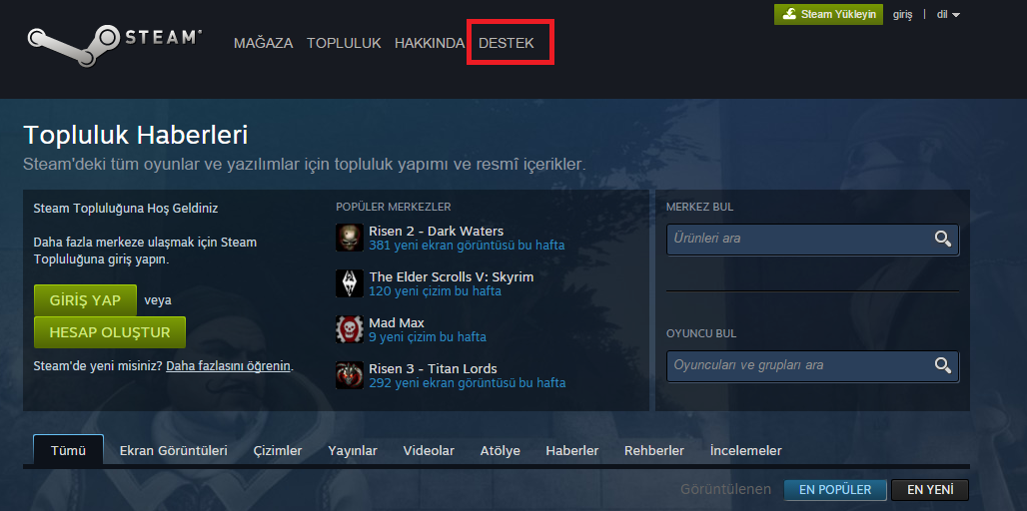Switch to the Videolar tab
Viewport: 1027px width, 511px height.
(x=429, y=451)
